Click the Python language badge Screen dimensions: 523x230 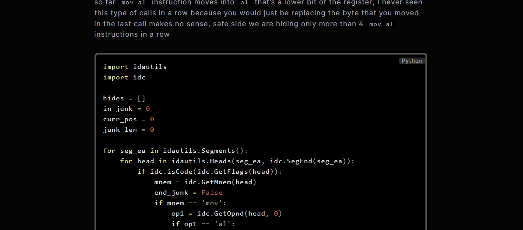coord(412,61)
